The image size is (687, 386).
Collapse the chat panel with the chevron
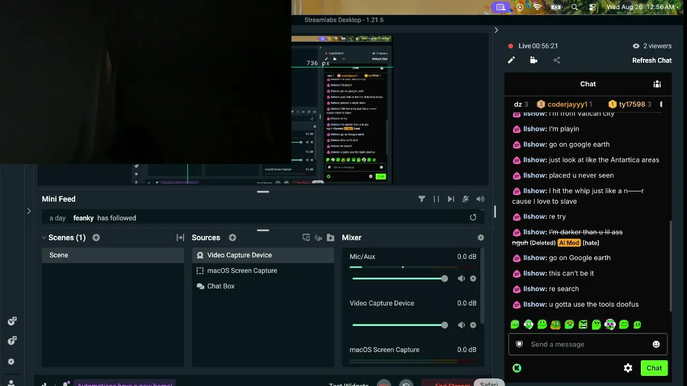[x=496, y=30]
